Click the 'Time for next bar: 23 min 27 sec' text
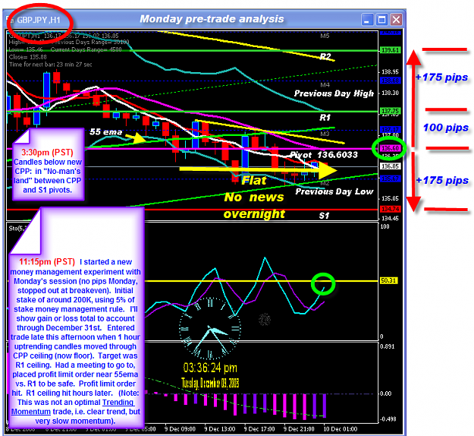The image size is (474, 436). 51,65
